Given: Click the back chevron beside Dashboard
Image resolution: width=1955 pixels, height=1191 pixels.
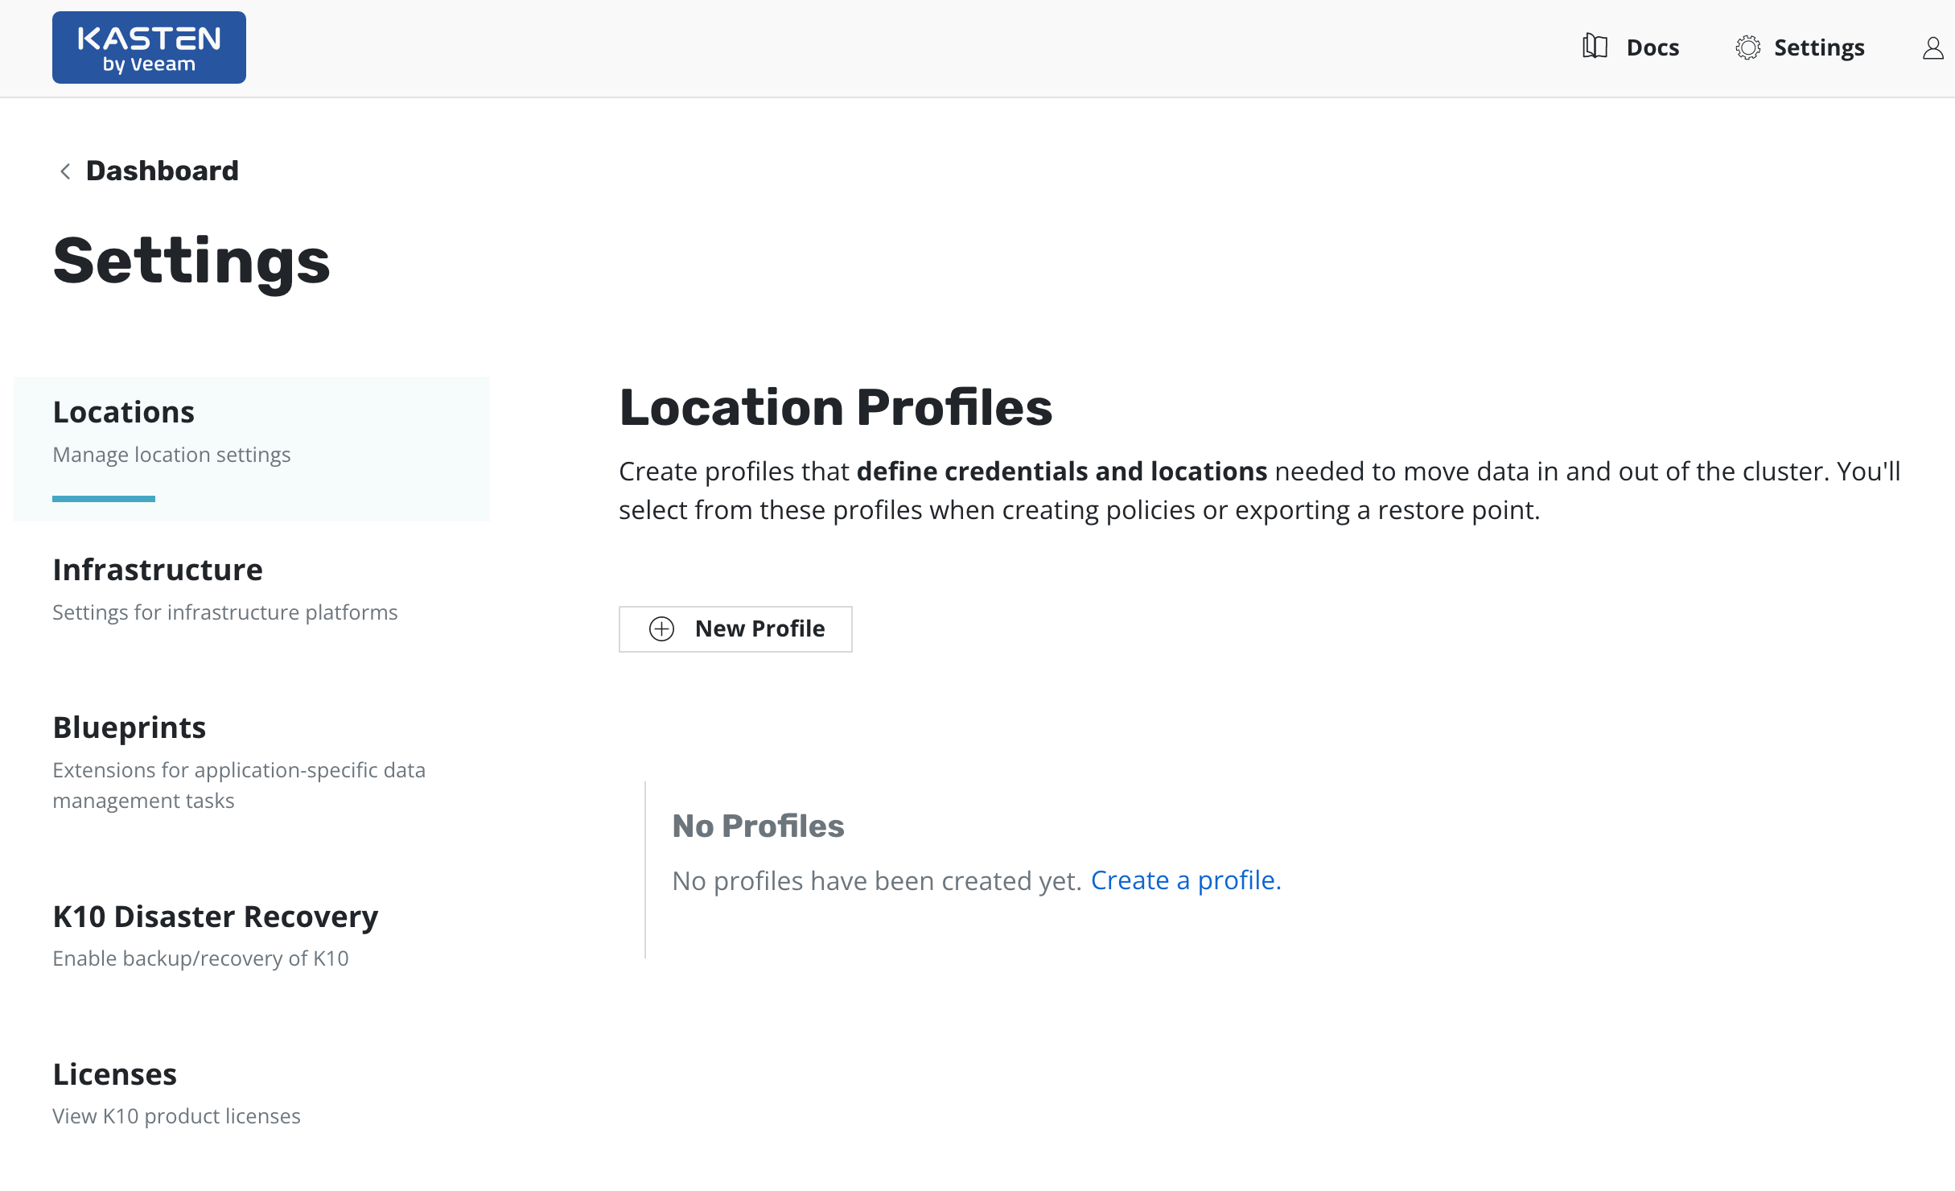Looking at the screenshot, I should tap(65, 171).
